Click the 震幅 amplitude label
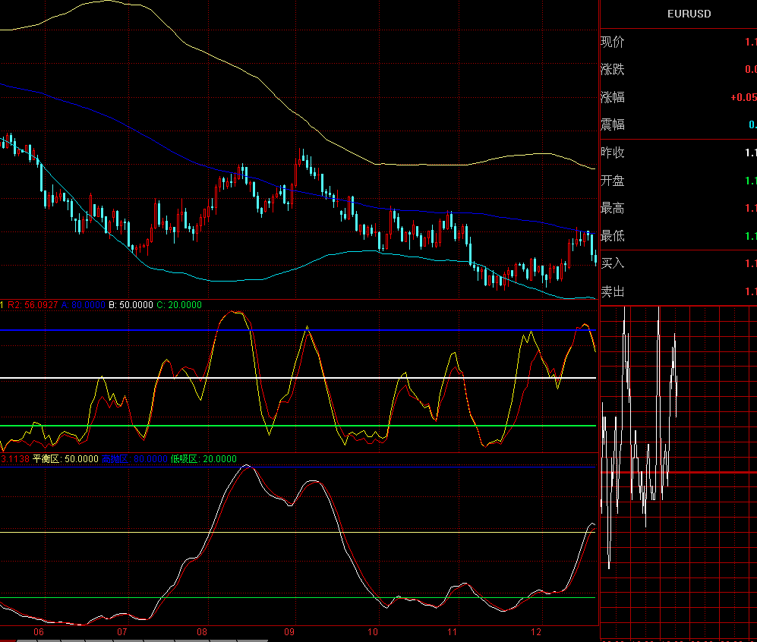The image size is (757, 642). tap(612, 125)
